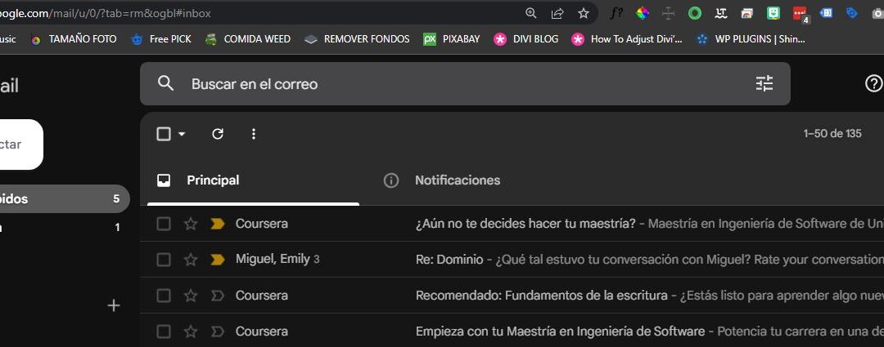Expand the select-all dropdown arrow

[182, 134]
